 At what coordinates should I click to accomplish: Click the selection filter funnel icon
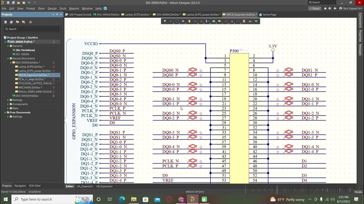[x=165, y=21]
